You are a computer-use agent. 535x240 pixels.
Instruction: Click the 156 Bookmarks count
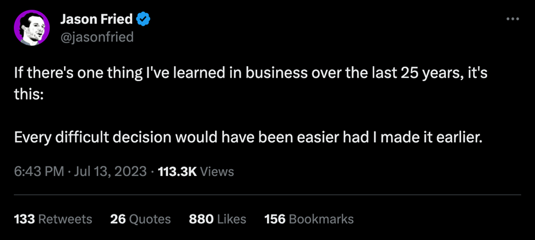click(309, 219)
